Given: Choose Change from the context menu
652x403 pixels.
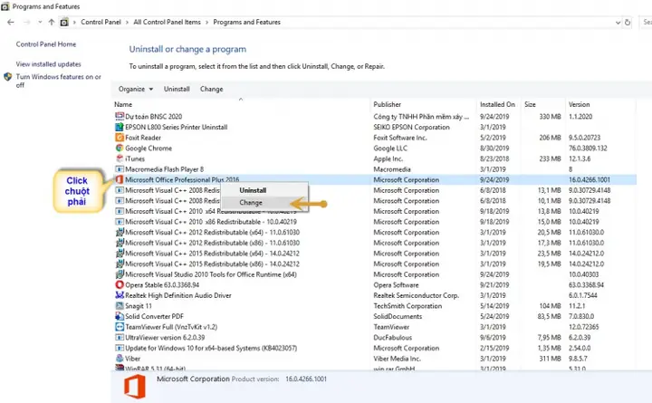Looking at the screenshot, I should [x=251, y=203].
